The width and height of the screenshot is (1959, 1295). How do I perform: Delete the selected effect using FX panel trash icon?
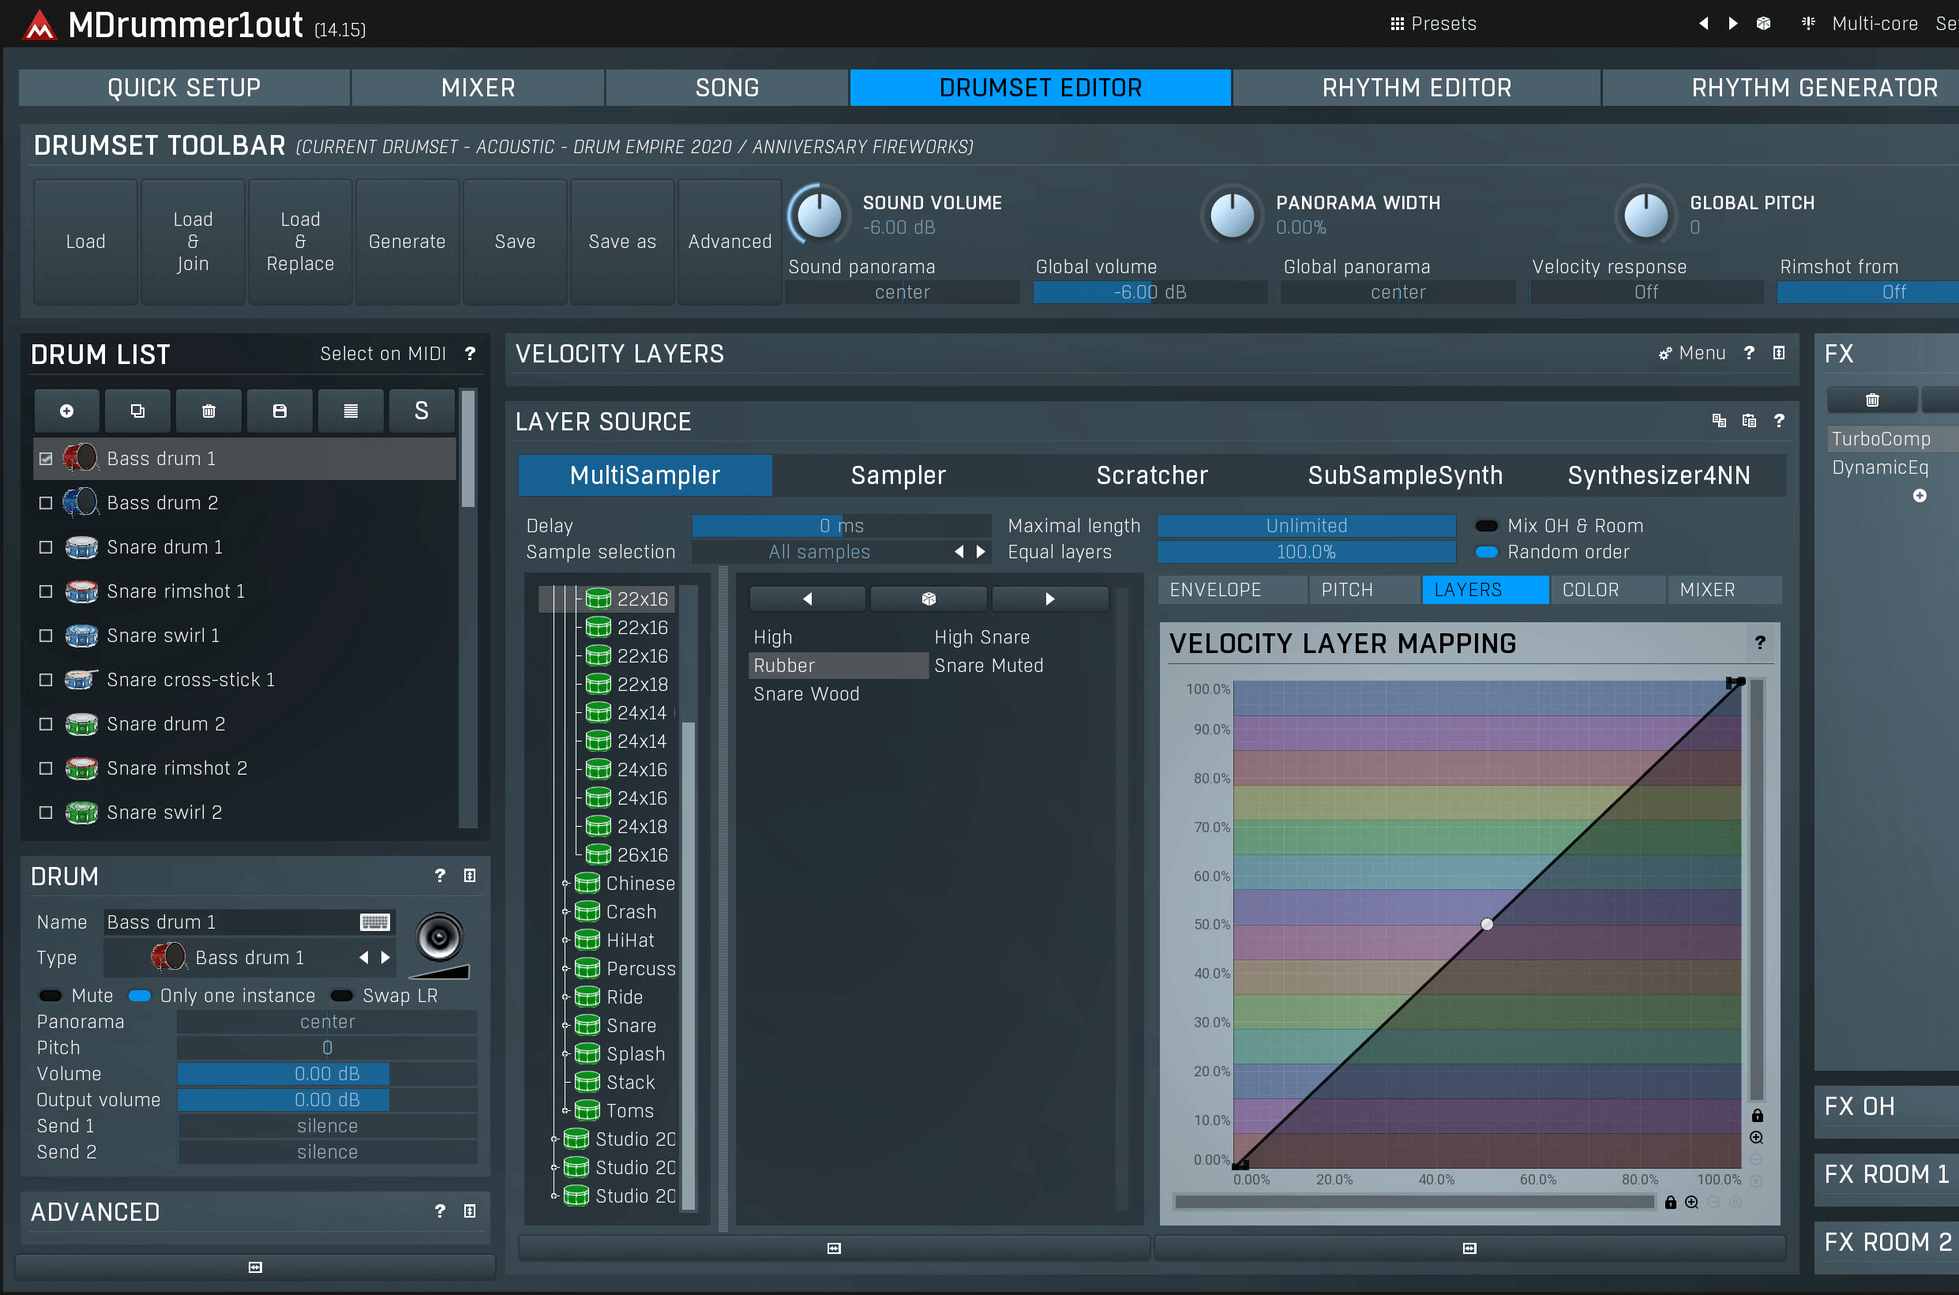(1871, 400)
